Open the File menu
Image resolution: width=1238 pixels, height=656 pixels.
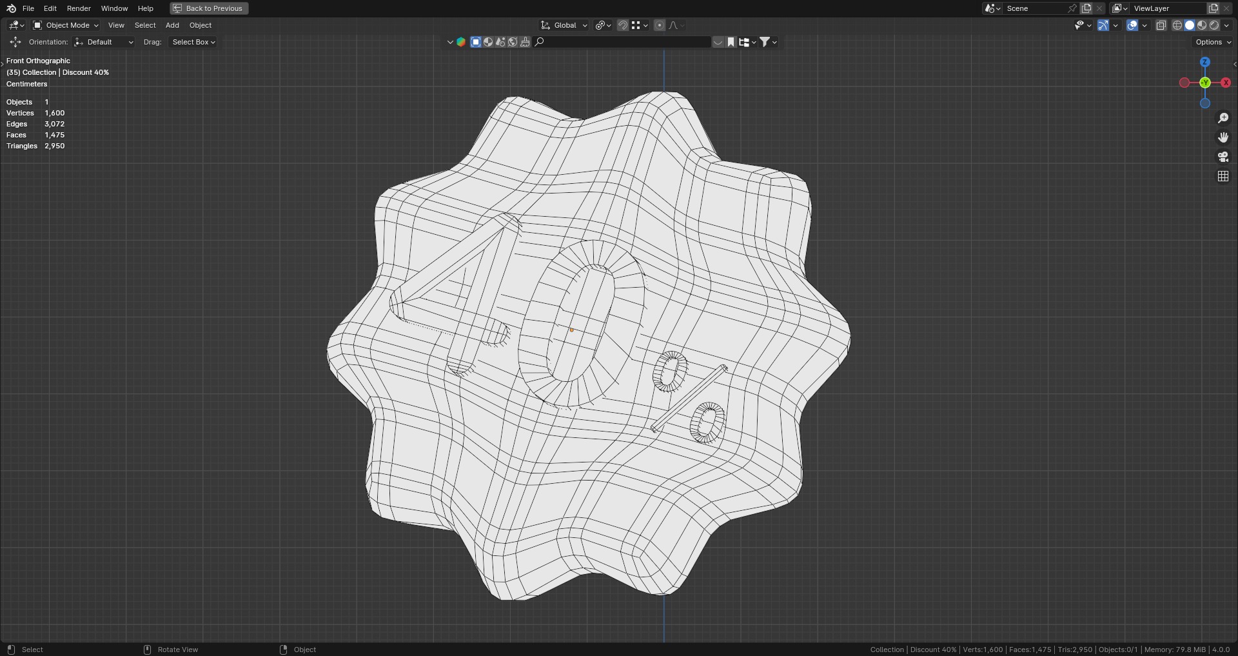click(28, 8)
